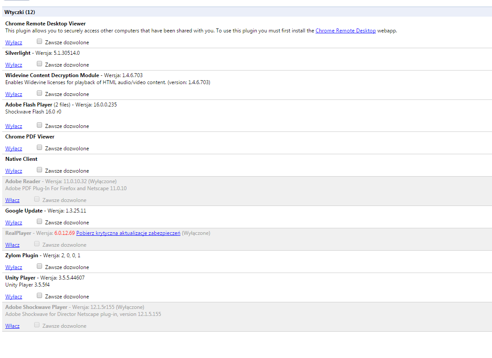This screenshot has height=358, width=492.
Task: Click the Chrome PDF Viewer title
Action: (30, 137)
